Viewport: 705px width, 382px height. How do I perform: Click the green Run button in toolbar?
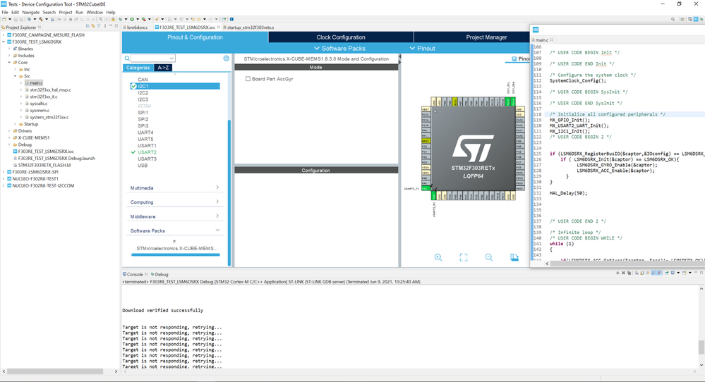tap(132, 19)
